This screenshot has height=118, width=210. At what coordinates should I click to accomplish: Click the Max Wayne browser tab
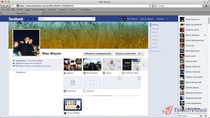coord(22,13)
